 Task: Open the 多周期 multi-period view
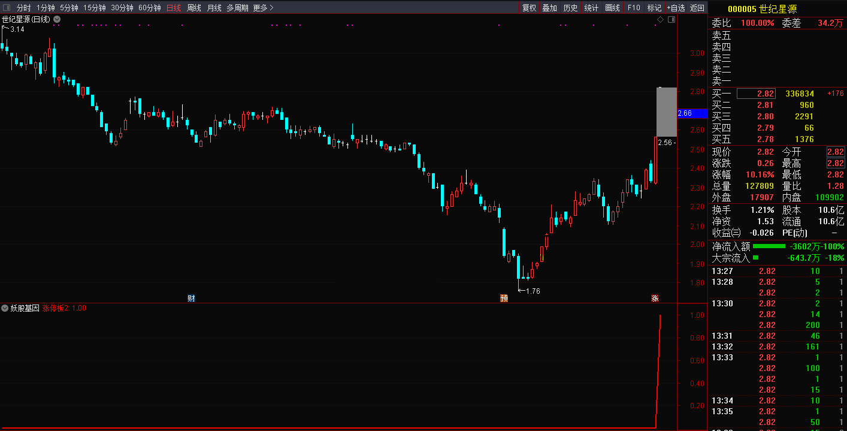[x=237, y=8]
